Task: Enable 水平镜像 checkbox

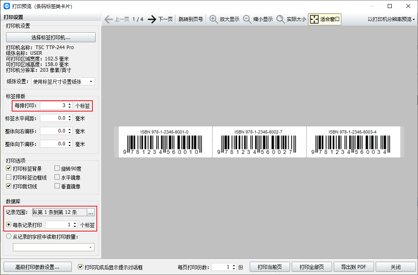Action: click(x=57, y=177)
